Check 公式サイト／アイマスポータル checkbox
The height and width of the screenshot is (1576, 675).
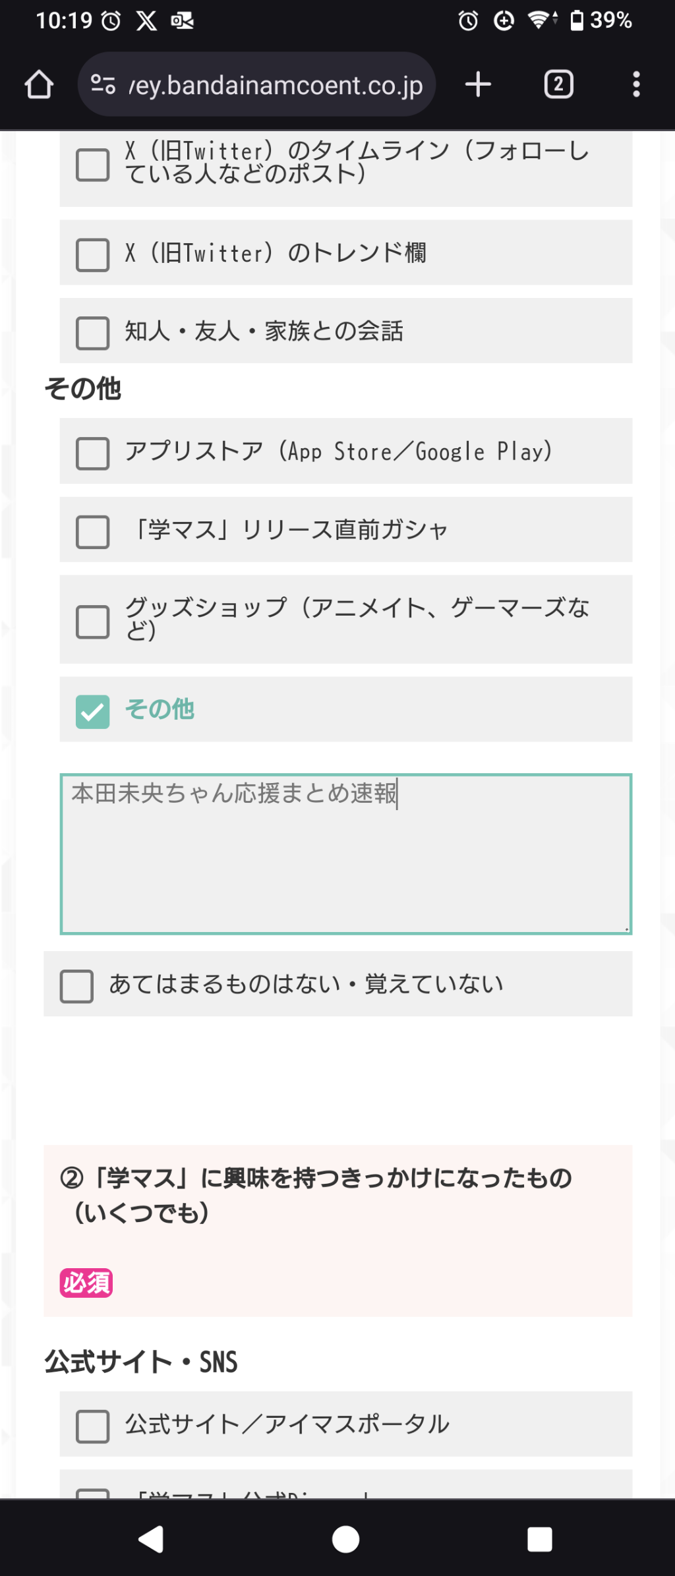93,1426
